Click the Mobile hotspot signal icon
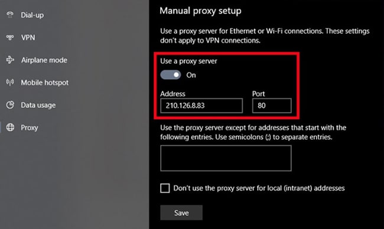The height and width of the screenshot is (229, 384). 10,83
